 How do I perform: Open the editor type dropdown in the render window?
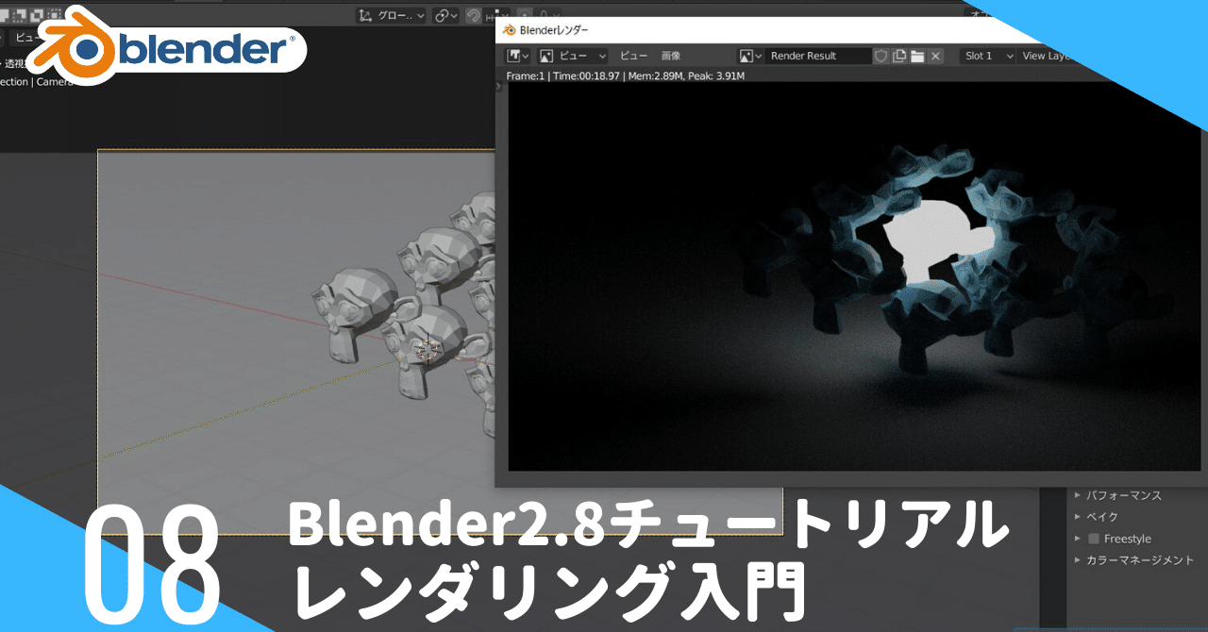519,56
